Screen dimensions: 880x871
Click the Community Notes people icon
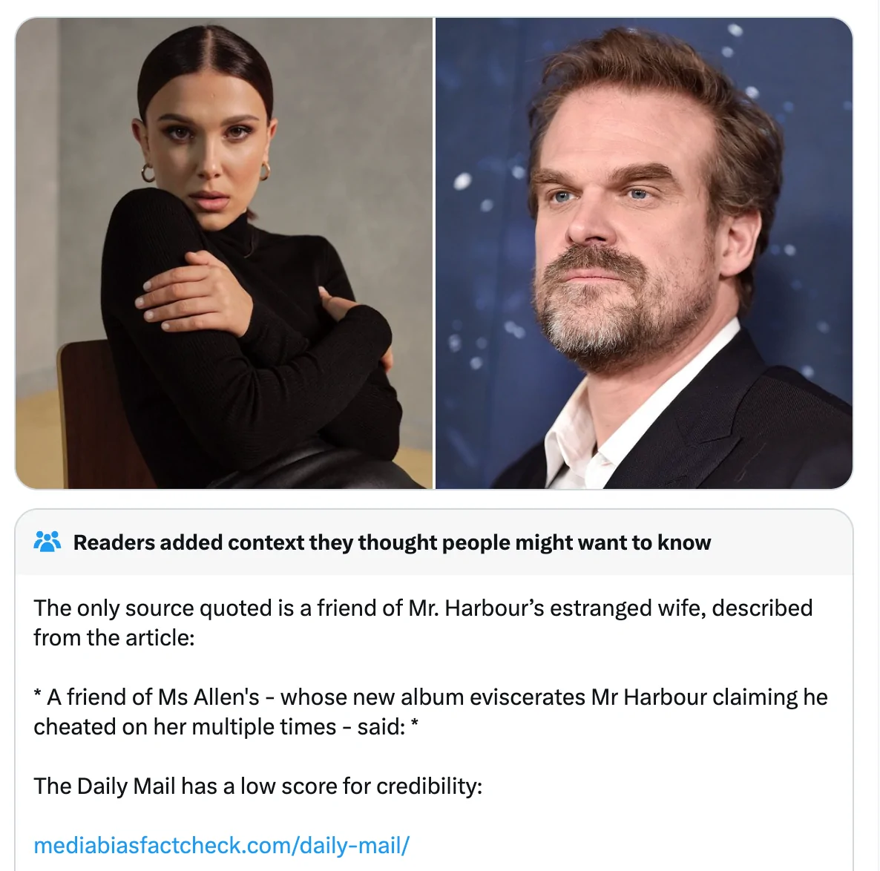point(47,542)
